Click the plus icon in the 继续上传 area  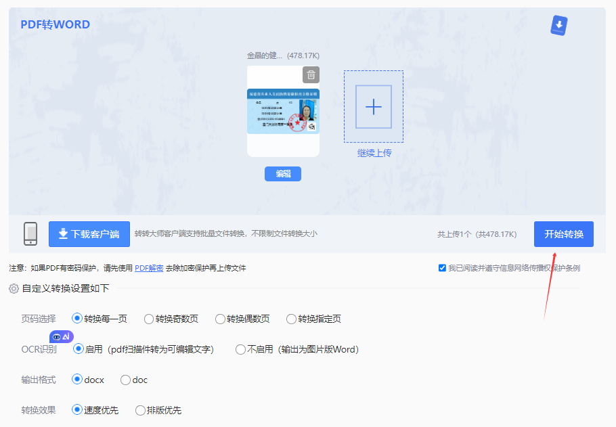tap(373, 107)
